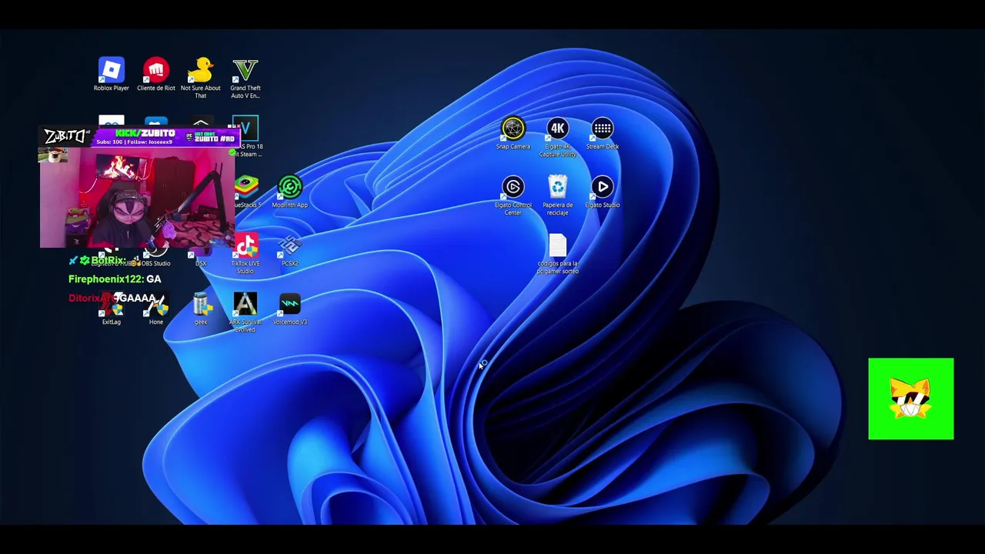
Task: Select the ExitLag desktop shortcut
Action: coord(111,308)
